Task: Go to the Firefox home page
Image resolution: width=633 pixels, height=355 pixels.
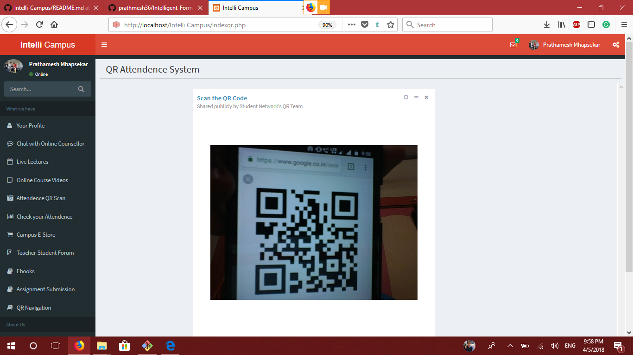Action: coord(54,25)
